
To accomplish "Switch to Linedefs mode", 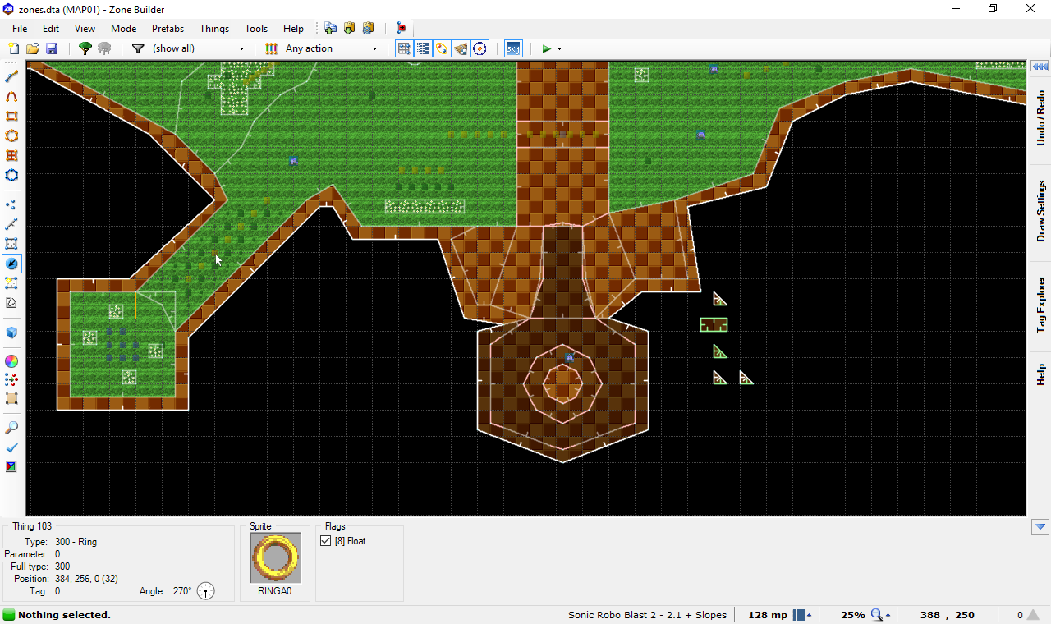I will pyautogui.click(x=11, y=223).
